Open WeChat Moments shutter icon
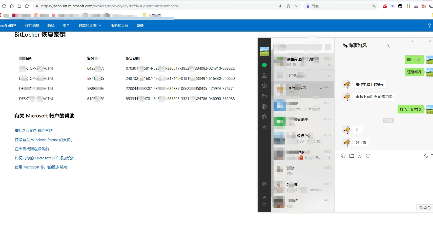Screen dimensions: 433x243 pos(264,107)
